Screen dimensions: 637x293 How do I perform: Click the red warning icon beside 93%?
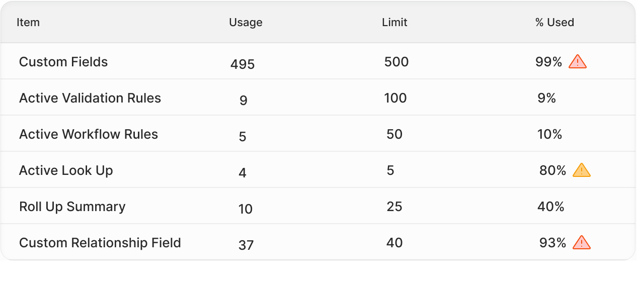(x=582, y=243)
